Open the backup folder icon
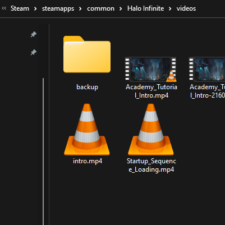The width and height of the screenshot is (225, 225). pyautogui.click(x=87, y=54)
